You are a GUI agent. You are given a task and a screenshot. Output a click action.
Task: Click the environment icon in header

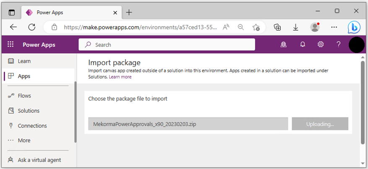click(284, 44)
